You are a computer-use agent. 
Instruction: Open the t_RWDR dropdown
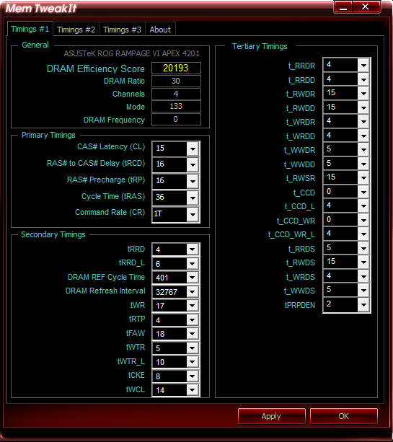[363, 93]
